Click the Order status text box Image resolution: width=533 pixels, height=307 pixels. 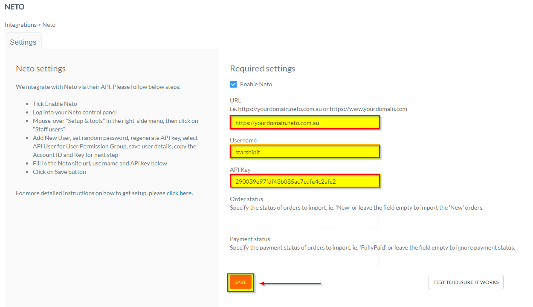click(304, 221)
